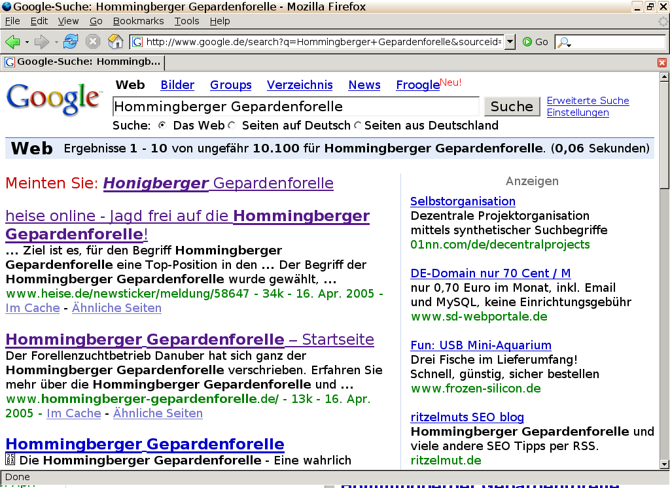Open the Groups search link
670x488 pixels.
(x=231, y=85)
